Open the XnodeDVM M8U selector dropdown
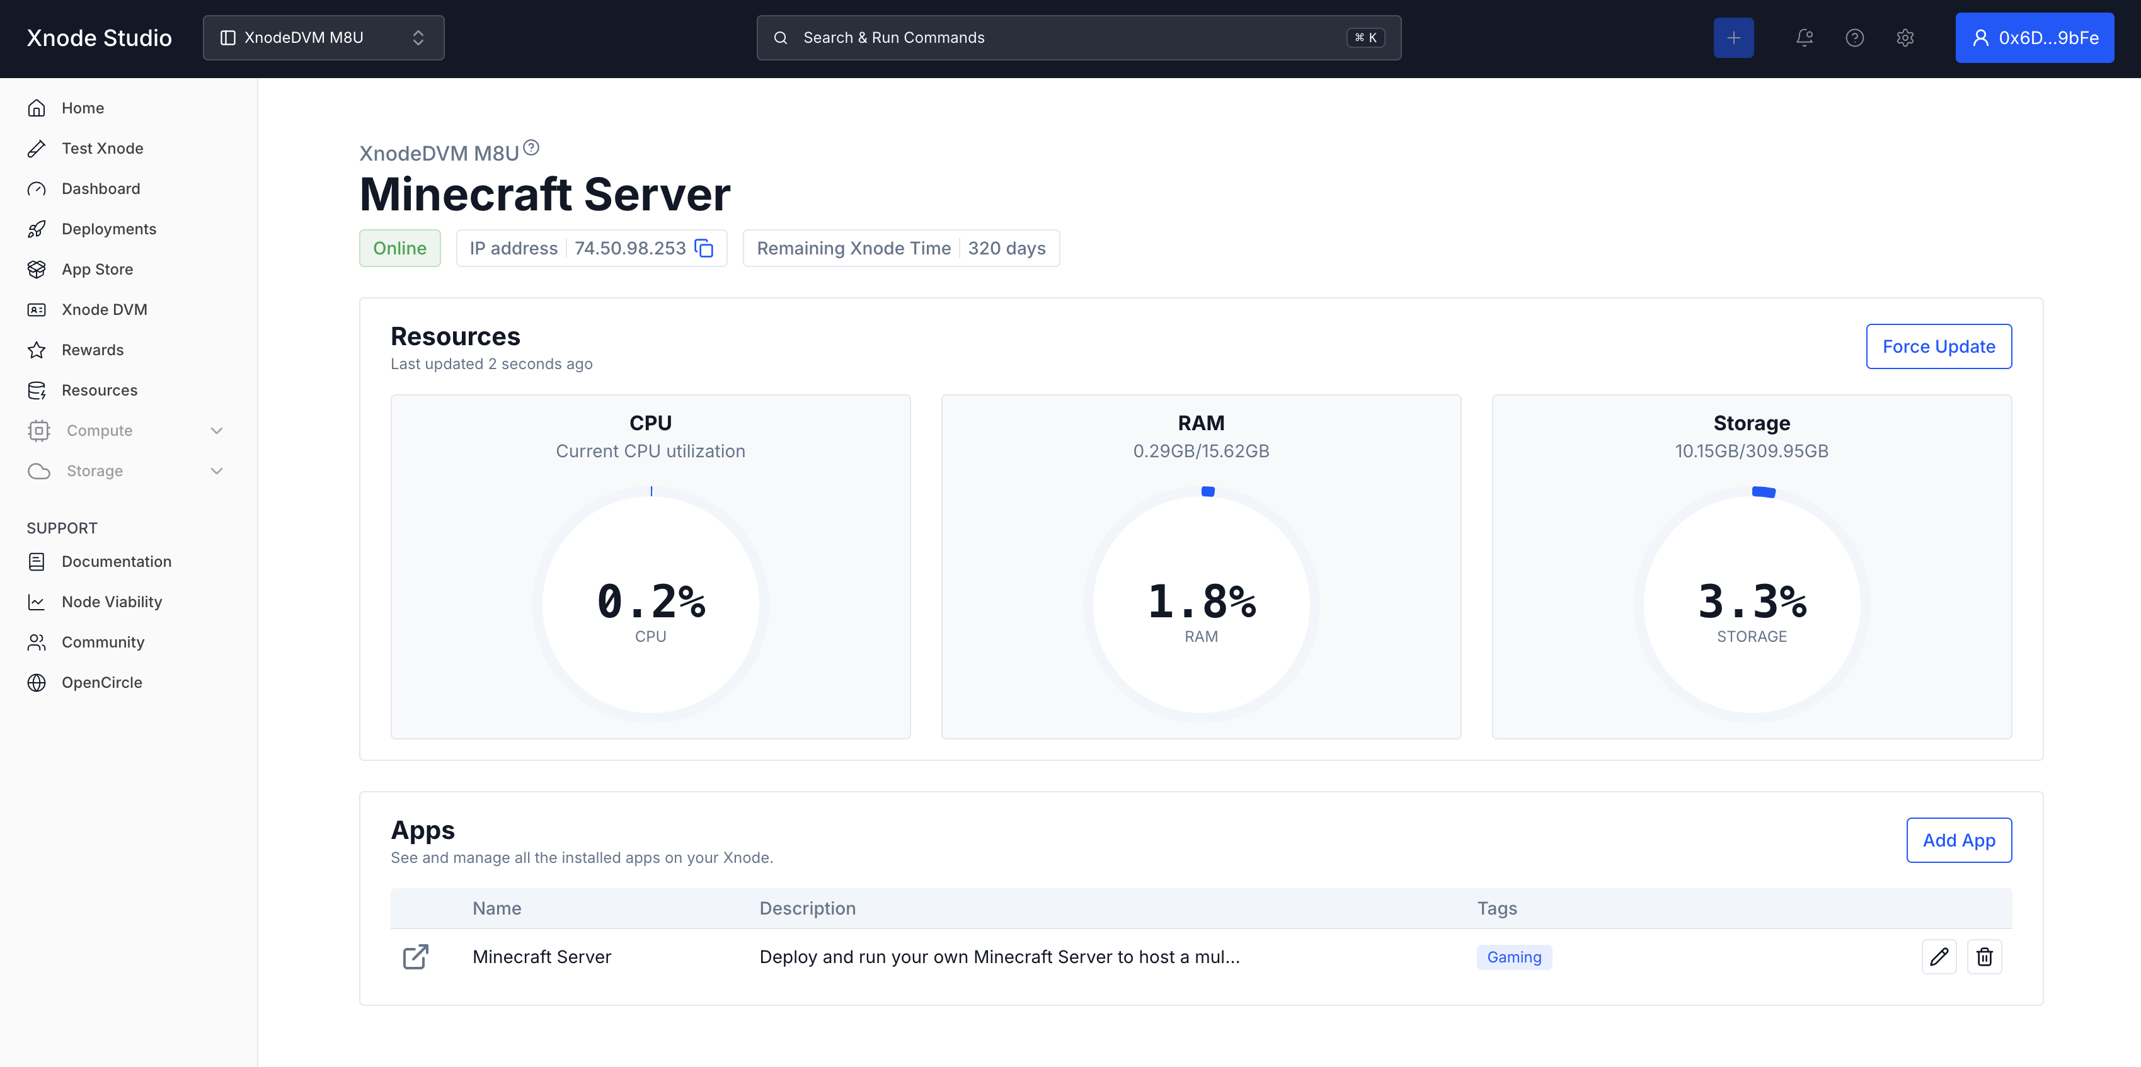The image size is (2141, 1067). click(323, 37)
